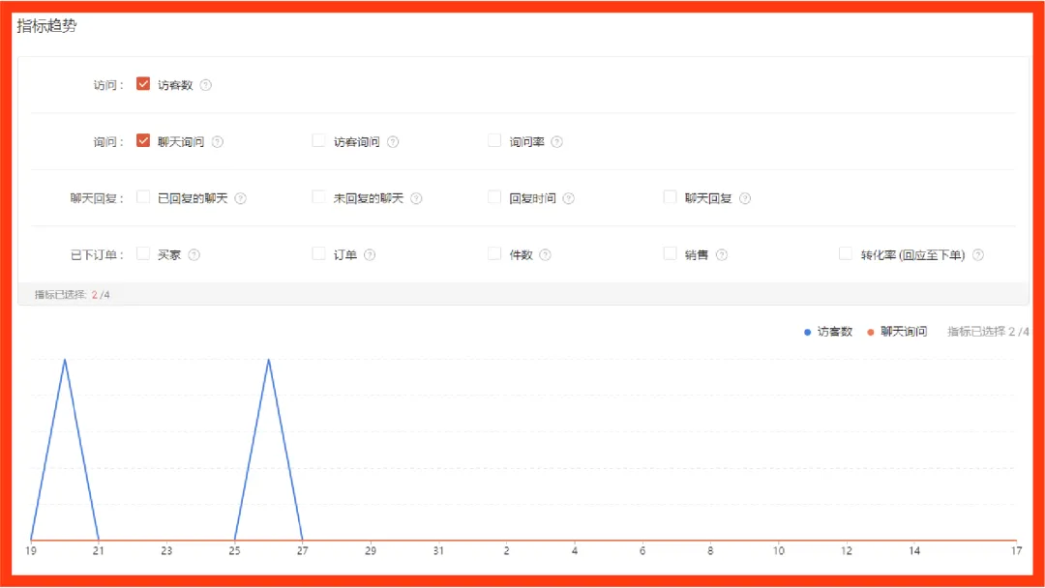Select the 件数 checkbox
This screenshot has height=588, width=1045.
(494, 253)
